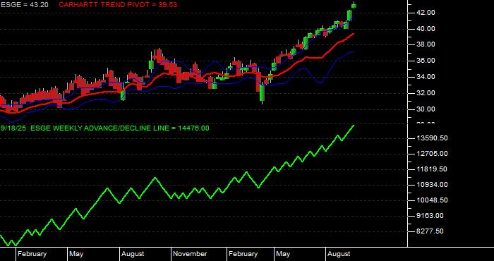Click the first May label on time axis
The height and width of the screenshot is (261, 494).
[x=76, y=254]
